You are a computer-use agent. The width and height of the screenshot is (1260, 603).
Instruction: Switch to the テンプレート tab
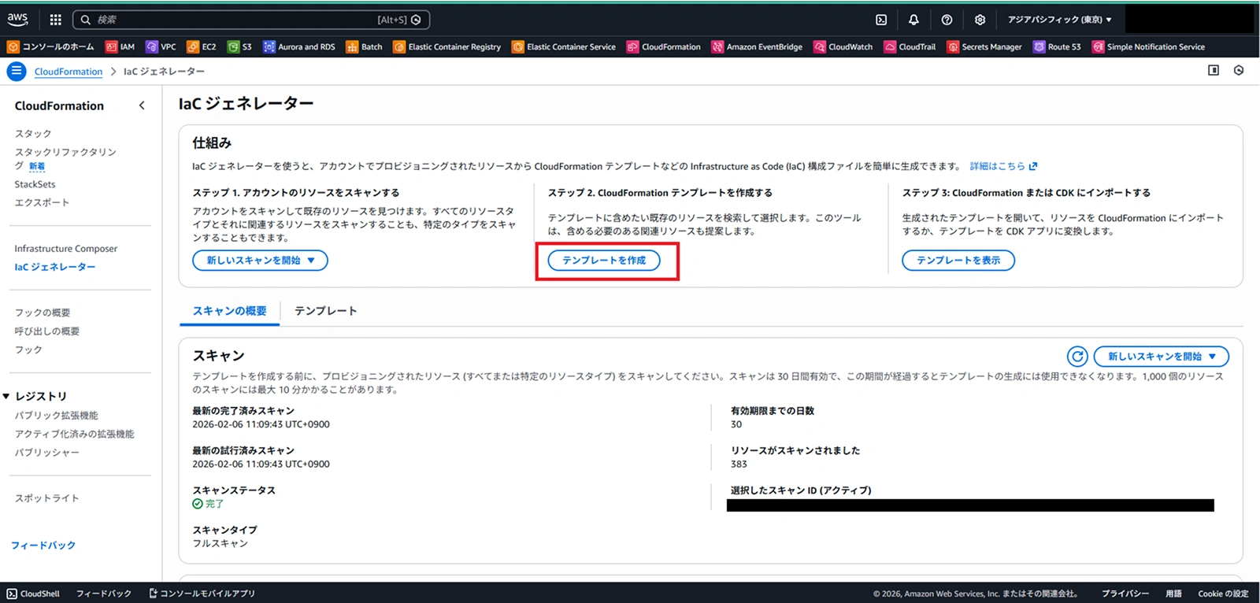pos(325,311)
